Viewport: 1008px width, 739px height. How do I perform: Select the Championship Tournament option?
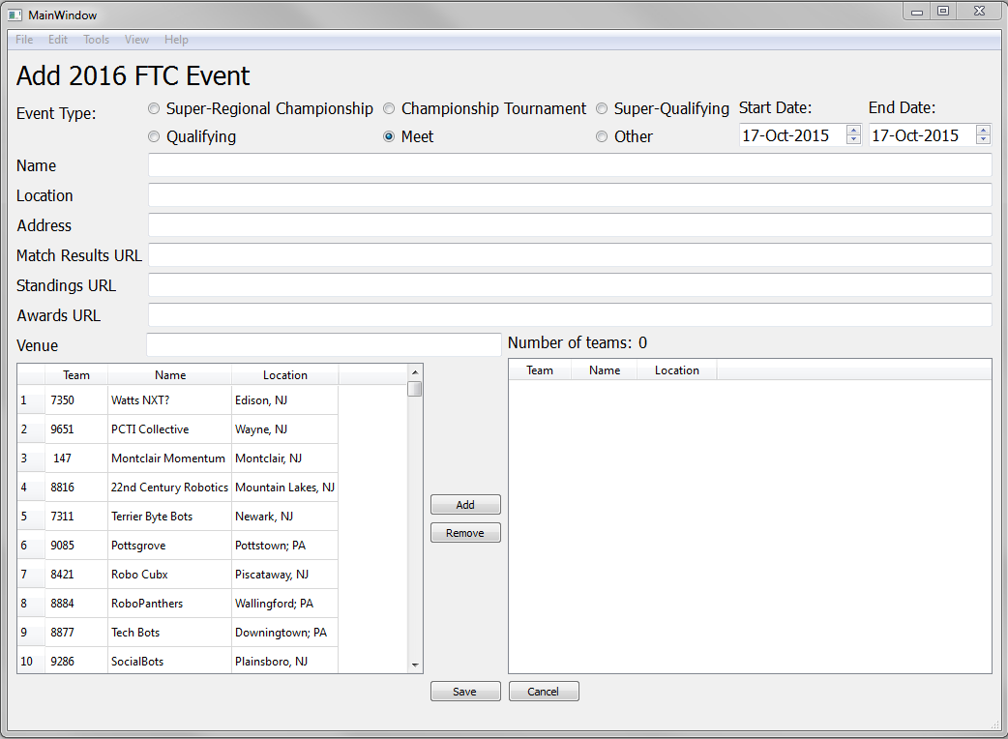click(x=389, y=109)
